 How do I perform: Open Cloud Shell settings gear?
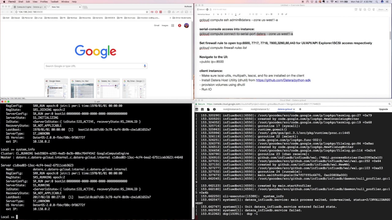coord(214,109)
